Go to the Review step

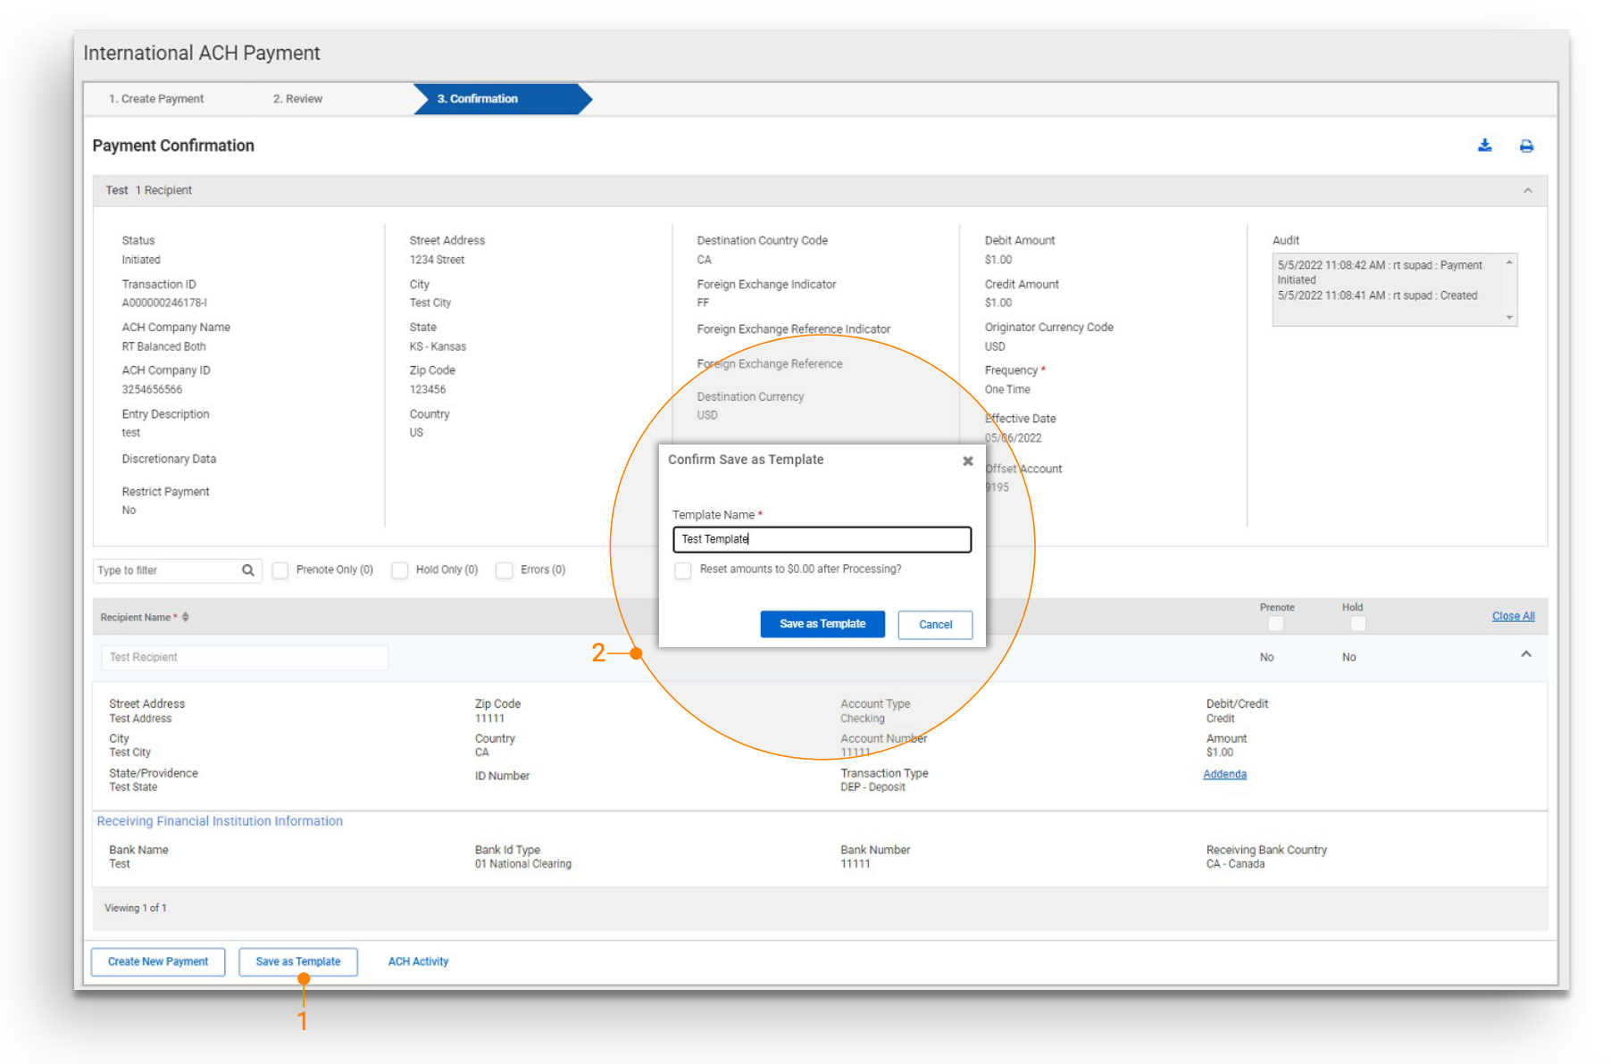297,99
